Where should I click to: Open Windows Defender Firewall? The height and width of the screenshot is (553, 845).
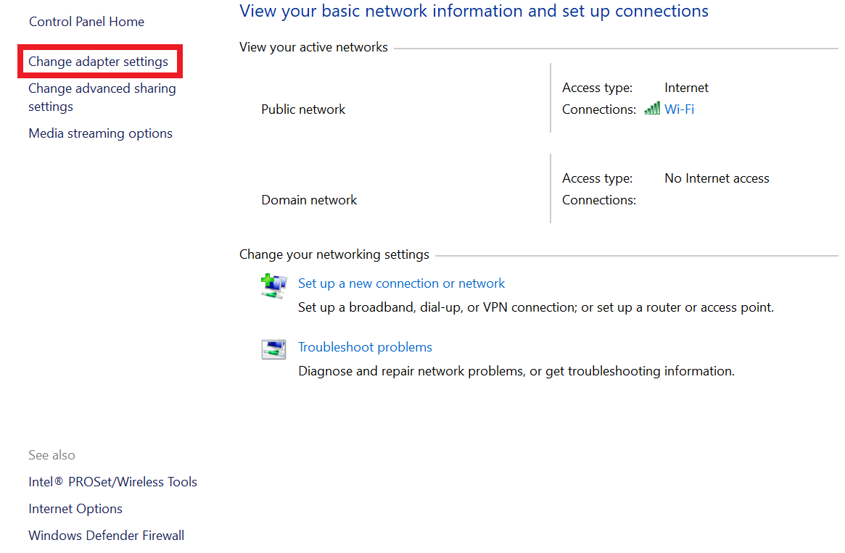(x=106, y=536)
